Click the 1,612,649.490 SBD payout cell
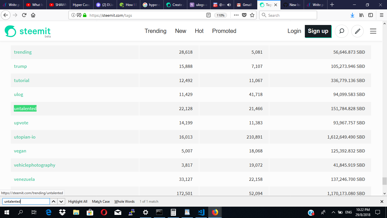The height and width of the screenshot is (218, 387). (320, 137)
